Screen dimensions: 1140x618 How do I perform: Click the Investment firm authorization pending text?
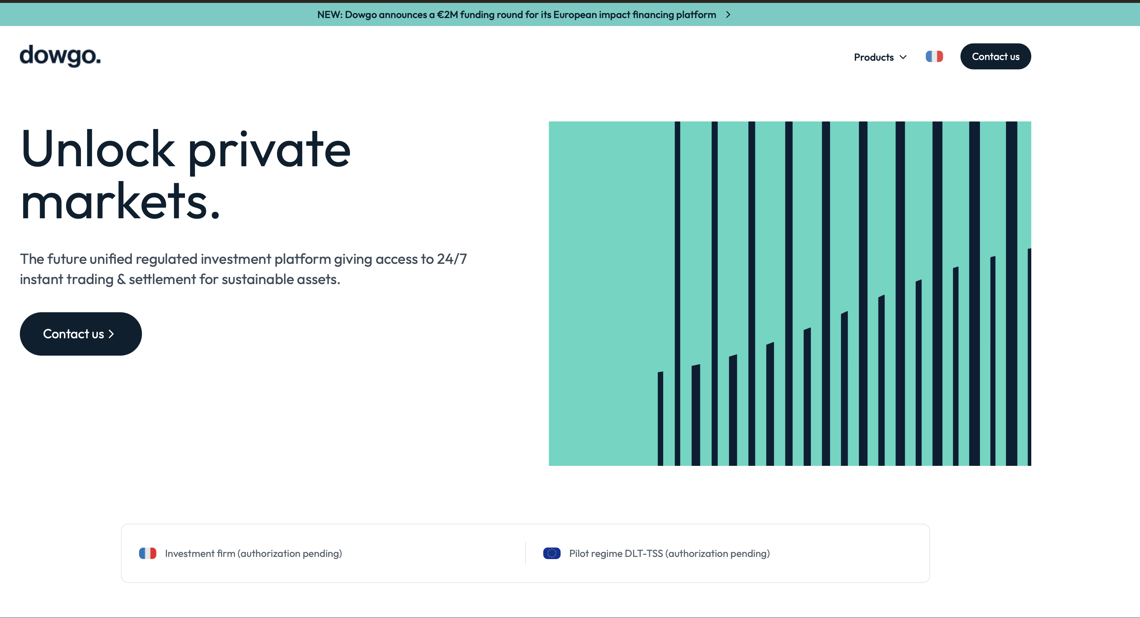point(253,553)
